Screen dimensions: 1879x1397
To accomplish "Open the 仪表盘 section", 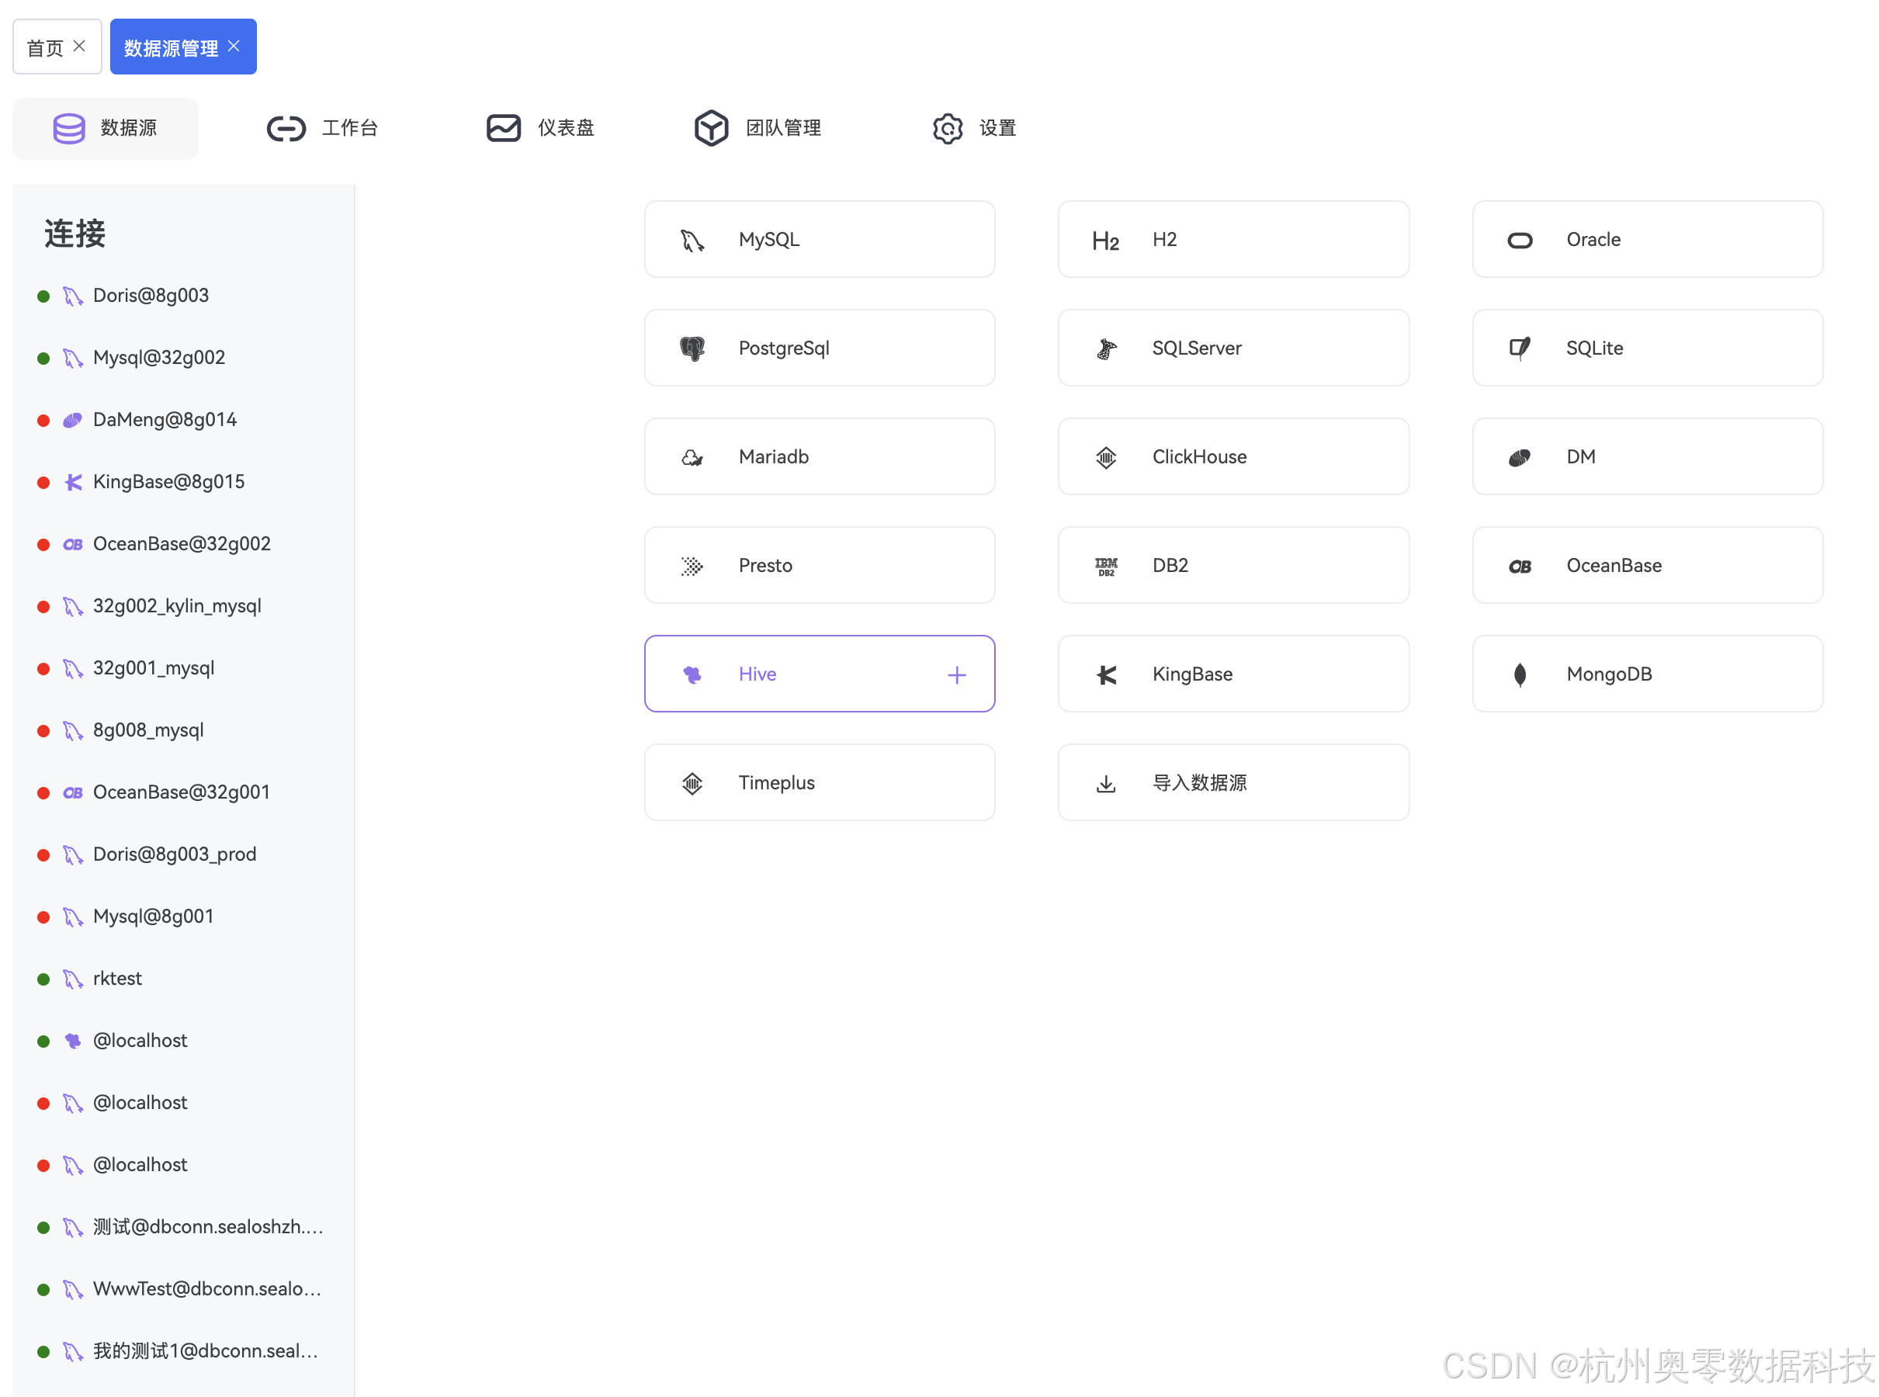I will [540, 129].
